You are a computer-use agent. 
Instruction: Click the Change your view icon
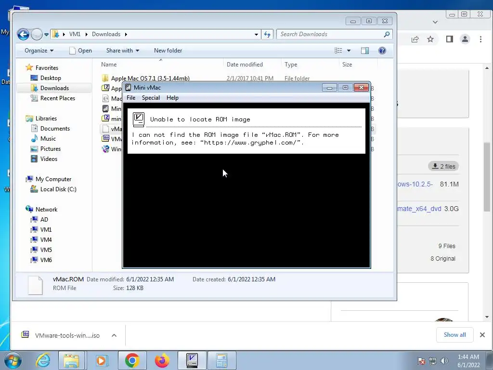(x=338, y=51)
